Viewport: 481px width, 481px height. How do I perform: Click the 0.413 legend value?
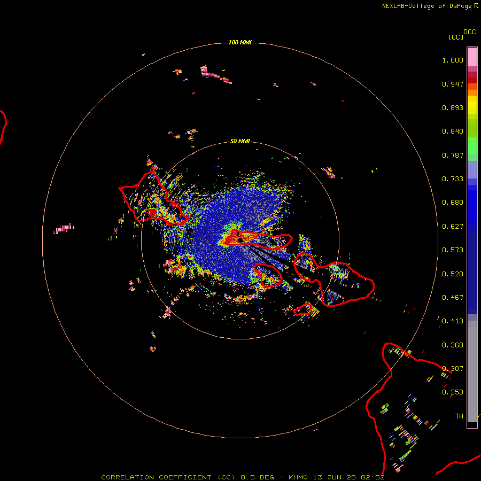pyautogui.click(x=453, y=321)
